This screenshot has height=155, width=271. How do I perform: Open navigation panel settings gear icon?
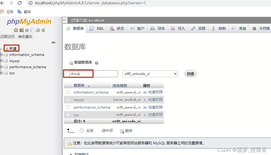coord(38,30)
